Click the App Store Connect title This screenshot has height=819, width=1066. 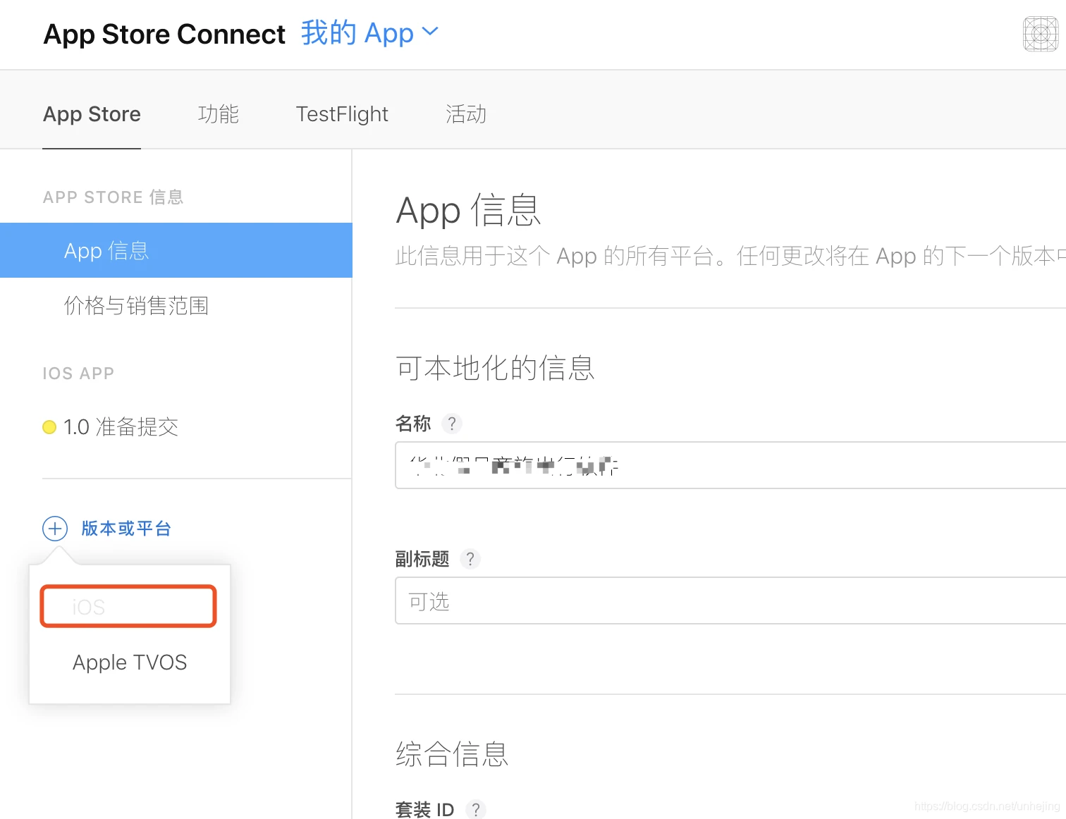pos(164,34)
